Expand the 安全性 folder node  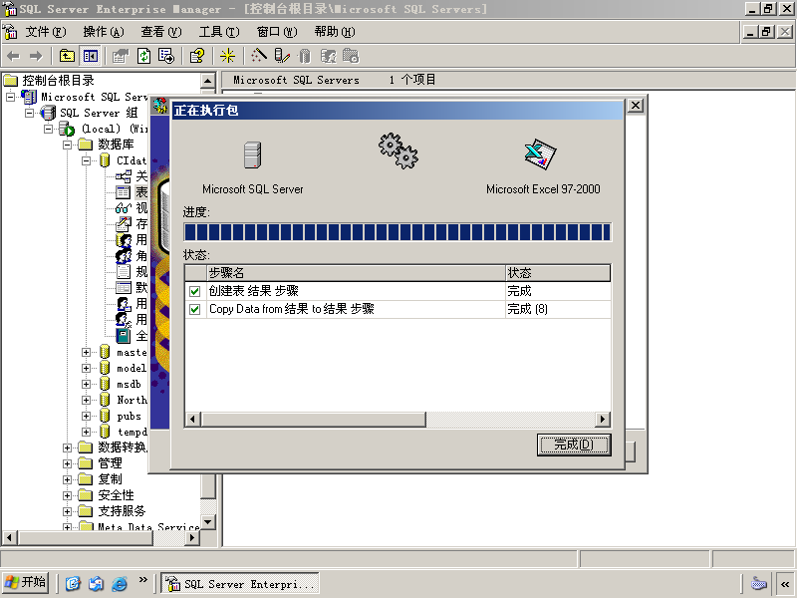(x=67, y=495)
